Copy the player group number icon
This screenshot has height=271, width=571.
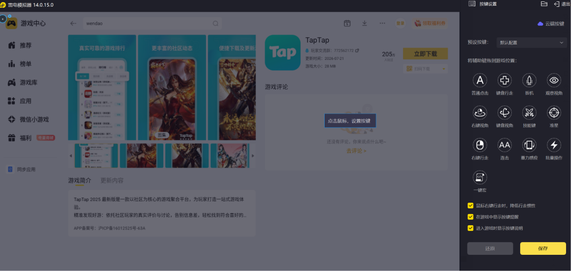pos(357,51)
